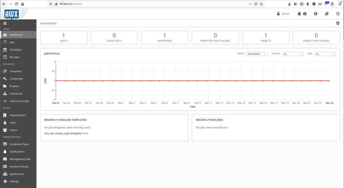Click the notifications bell icon in header
The width and height of the screenshot is (344, 188).
(x=299, y=14)
